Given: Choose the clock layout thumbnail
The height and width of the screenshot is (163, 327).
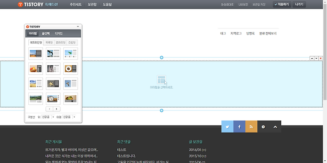Looking at the screenshot, I should tap(53, 99).
